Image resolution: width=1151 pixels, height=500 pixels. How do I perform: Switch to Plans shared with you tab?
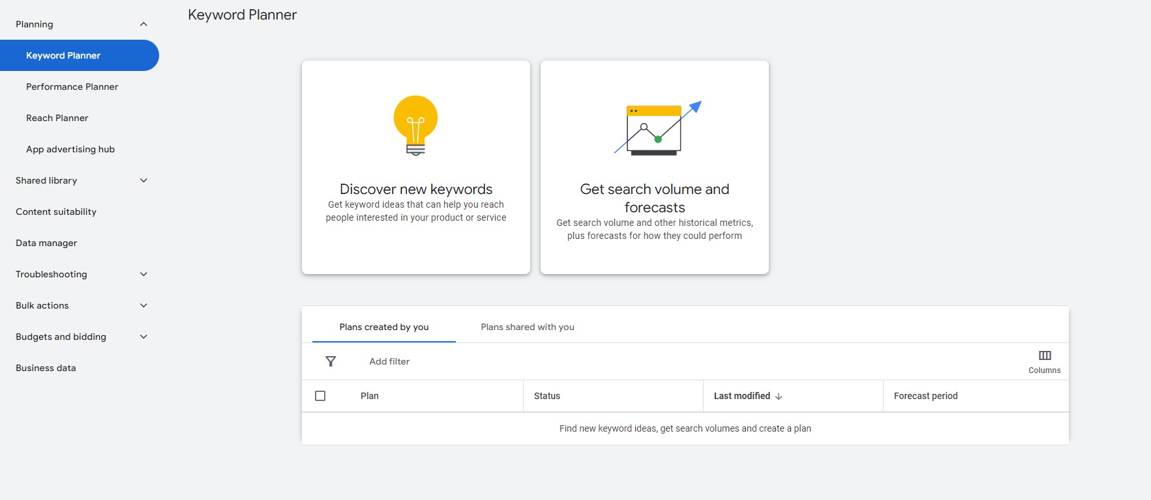click(527, 327)
